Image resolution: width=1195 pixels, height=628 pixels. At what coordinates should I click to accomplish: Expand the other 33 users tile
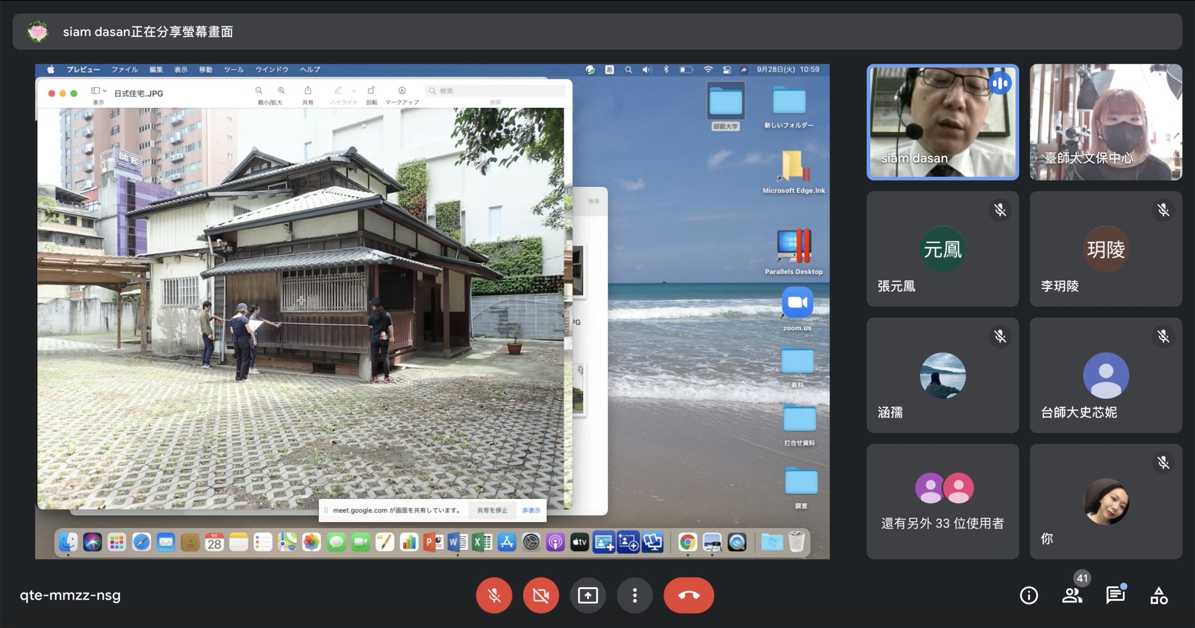943,501
